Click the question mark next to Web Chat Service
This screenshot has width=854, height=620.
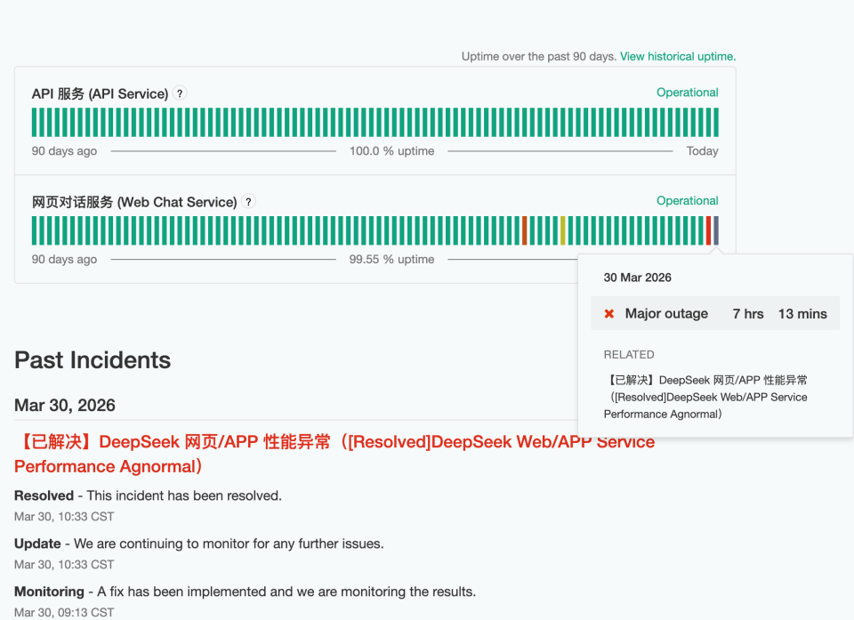pos(249,202)
